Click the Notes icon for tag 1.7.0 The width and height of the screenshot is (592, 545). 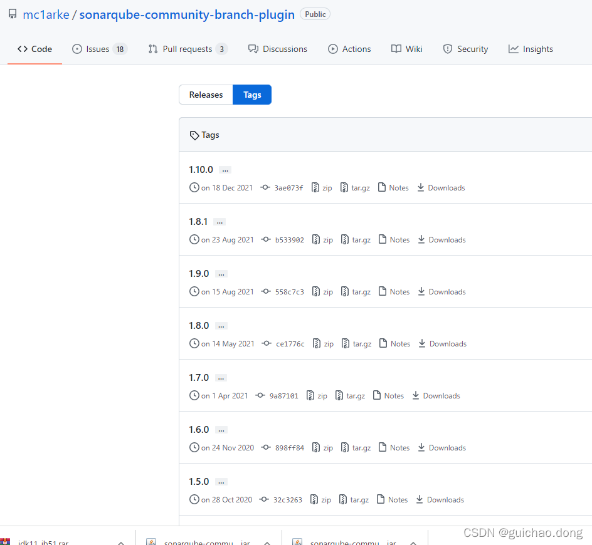point(377,395)
